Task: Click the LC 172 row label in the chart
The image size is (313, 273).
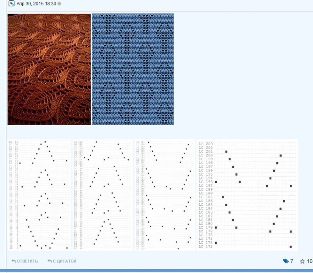Action: tap(206, 246)
